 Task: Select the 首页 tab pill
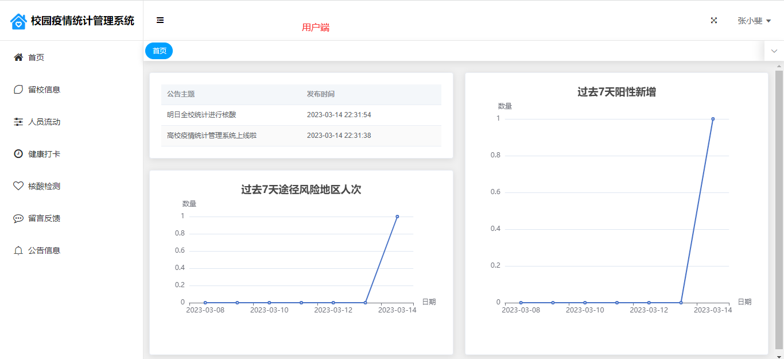click(159, 51)
